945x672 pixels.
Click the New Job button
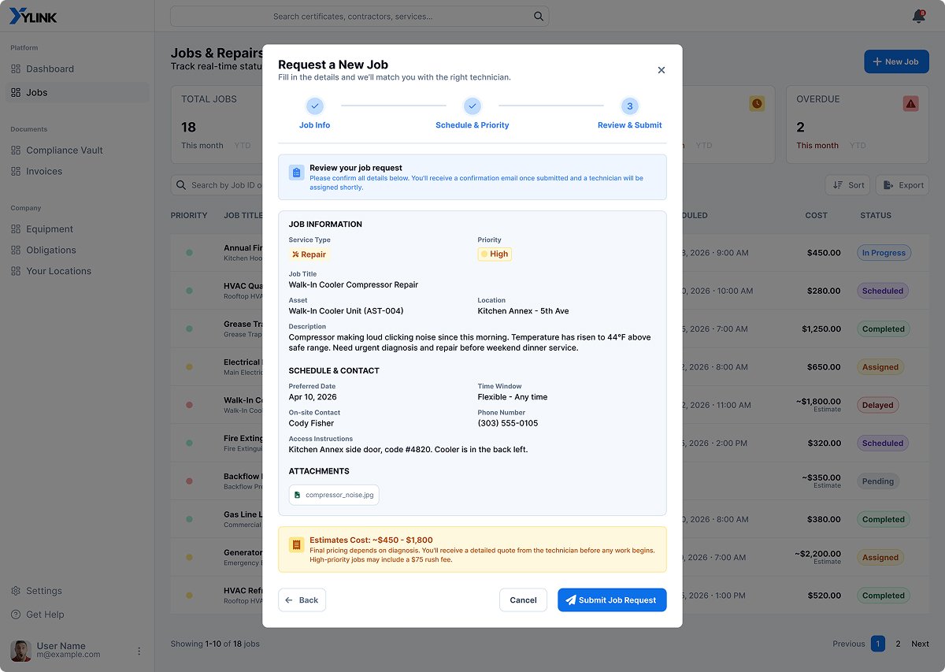pos(896,61)
